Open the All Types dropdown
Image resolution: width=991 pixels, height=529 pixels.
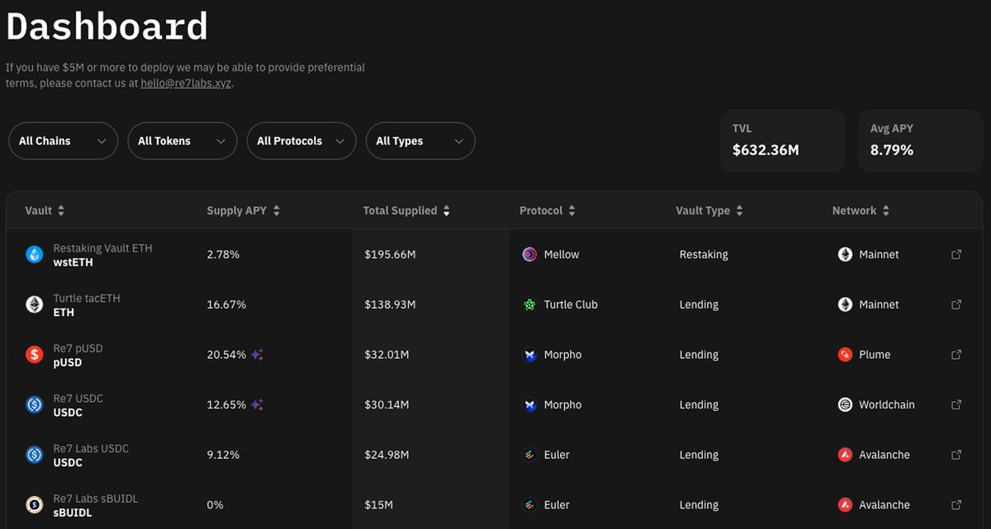[x=420, y=141]
